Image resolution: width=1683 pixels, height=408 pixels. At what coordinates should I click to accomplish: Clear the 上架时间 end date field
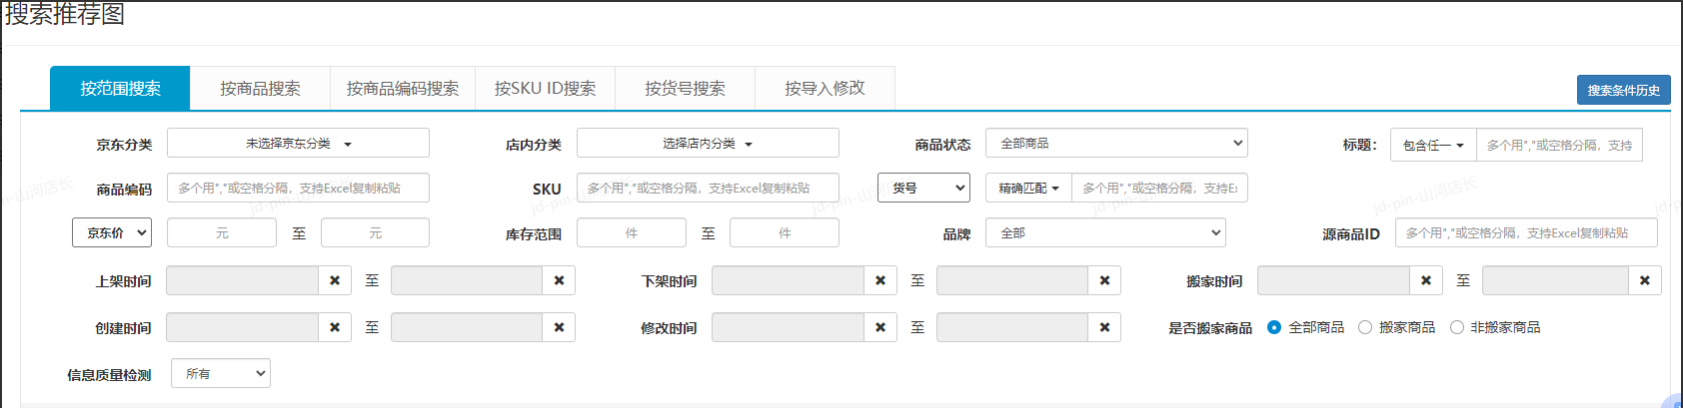[x=559, y=281]
